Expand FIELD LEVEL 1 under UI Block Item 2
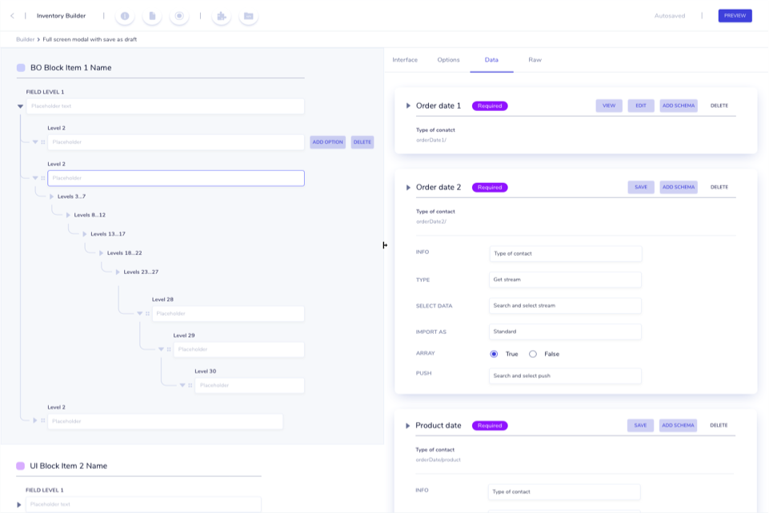The width and height of the screenshot is (769, 513). click(x=19, y=505)
